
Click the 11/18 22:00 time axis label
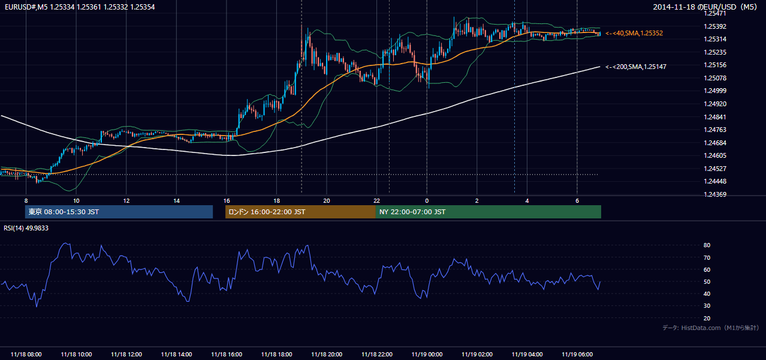click(376, 354)
